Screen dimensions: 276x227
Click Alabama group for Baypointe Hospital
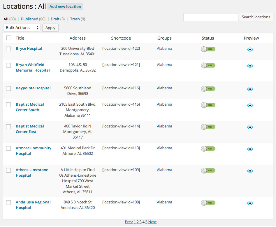[x=164, y=88]
